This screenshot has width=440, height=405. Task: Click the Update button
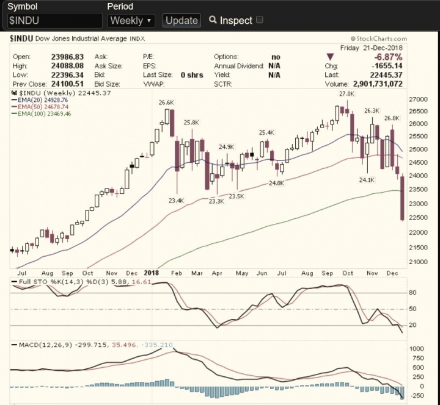point(182,21)
